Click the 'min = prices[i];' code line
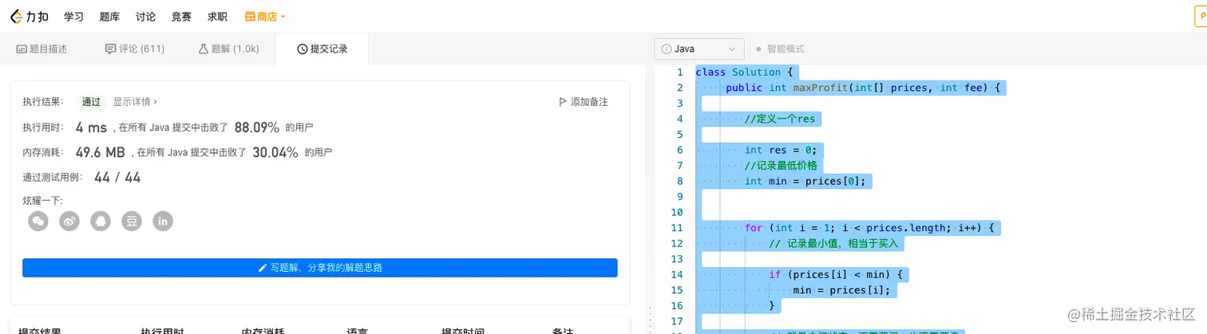Viewport: 1207px width, 334px height. click(x=841, y=289)
